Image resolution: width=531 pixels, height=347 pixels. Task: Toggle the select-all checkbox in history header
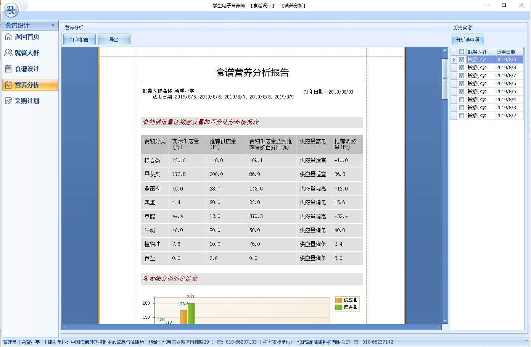pos(462,52)
